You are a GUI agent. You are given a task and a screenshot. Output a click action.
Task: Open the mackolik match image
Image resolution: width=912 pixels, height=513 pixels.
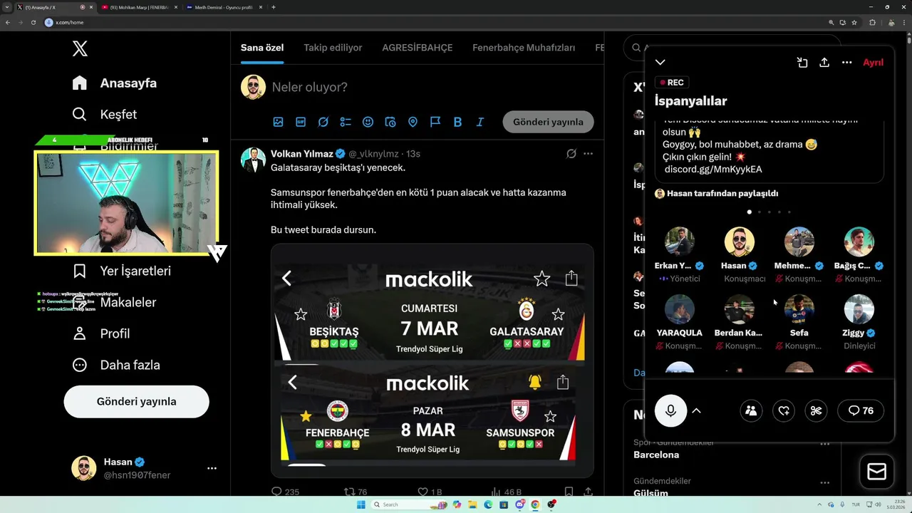tap(432, 361)
